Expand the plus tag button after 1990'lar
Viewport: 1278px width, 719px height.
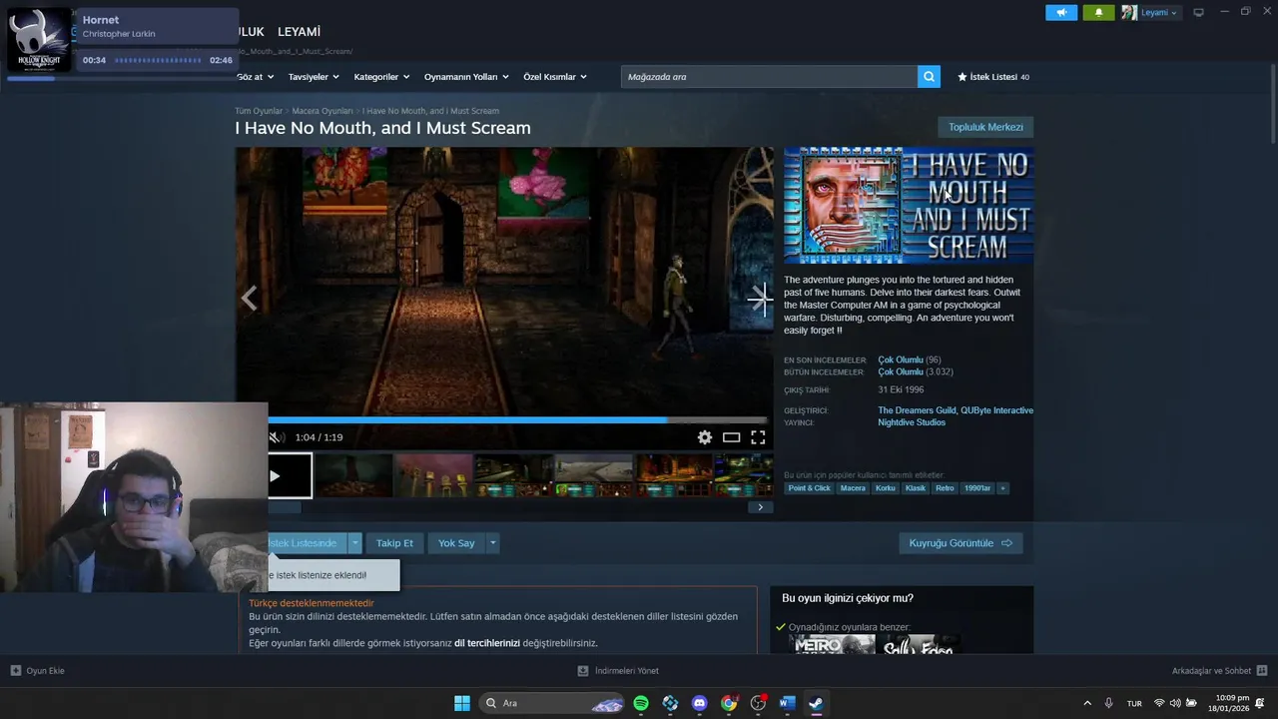click(1002, 488)
